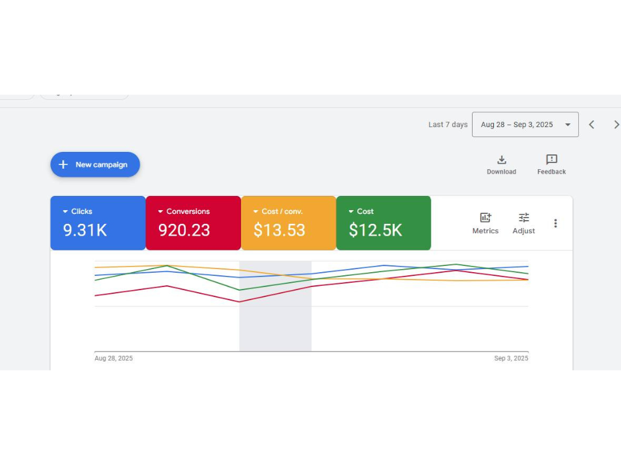The height and width of the screenshot is (465, 621).
Task: Open the Feedback dialog icon
Action: pos(551,160)
